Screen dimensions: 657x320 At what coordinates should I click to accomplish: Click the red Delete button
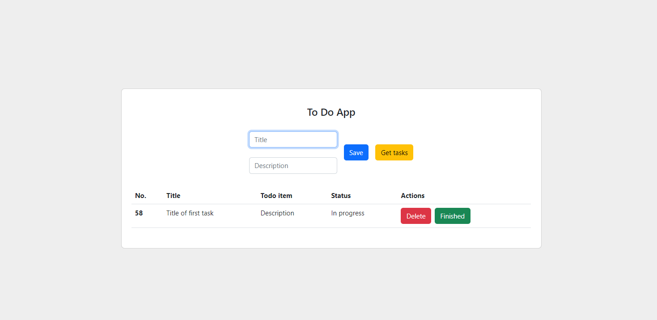415,216
